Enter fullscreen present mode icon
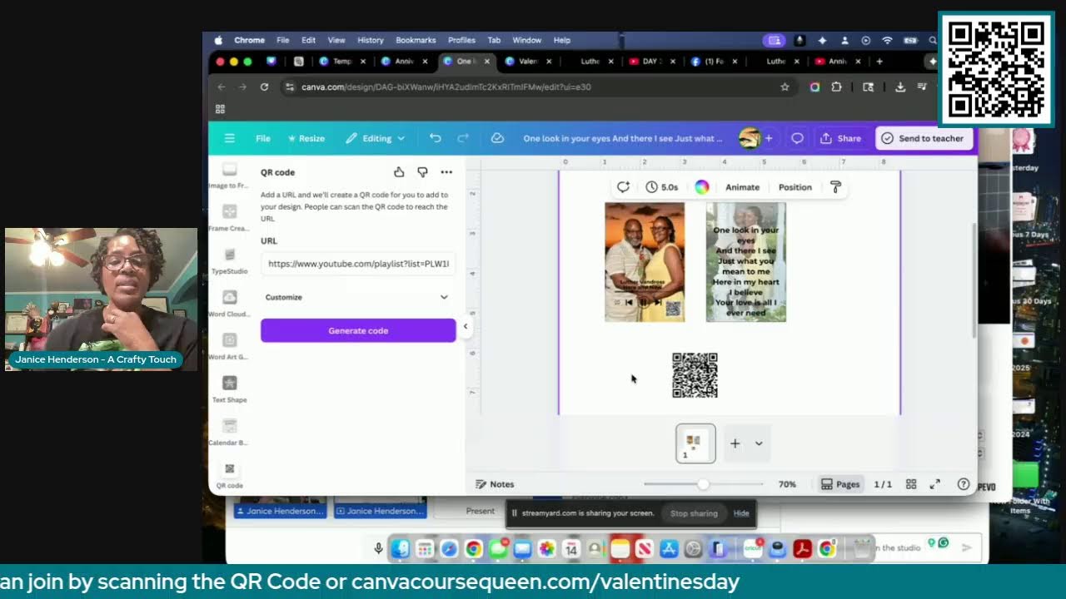This screenshot has width=1066, height=599. click(x=935, y=484)
